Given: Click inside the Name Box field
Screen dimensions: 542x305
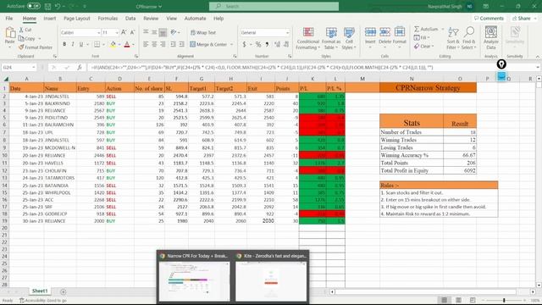Looking at the screenshot, I should (x=19, y=68).
